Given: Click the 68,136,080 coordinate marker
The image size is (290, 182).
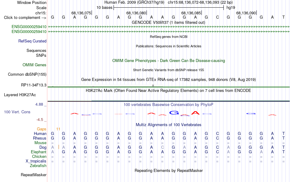Looking at the screenshot, I should [136, 13].
